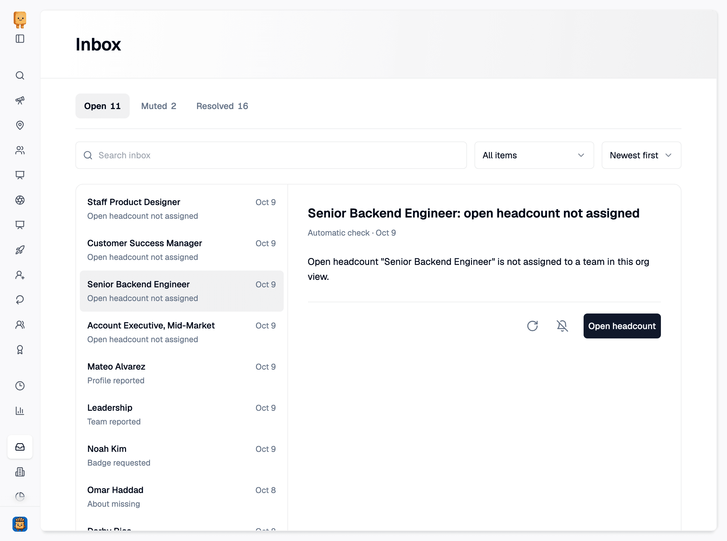Open the telescope explore icon
727x541 pixels.
20,100
